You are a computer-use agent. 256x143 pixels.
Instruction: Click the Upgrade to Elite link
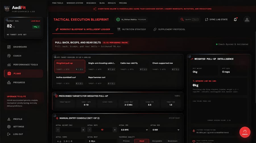tap(16, 97)
